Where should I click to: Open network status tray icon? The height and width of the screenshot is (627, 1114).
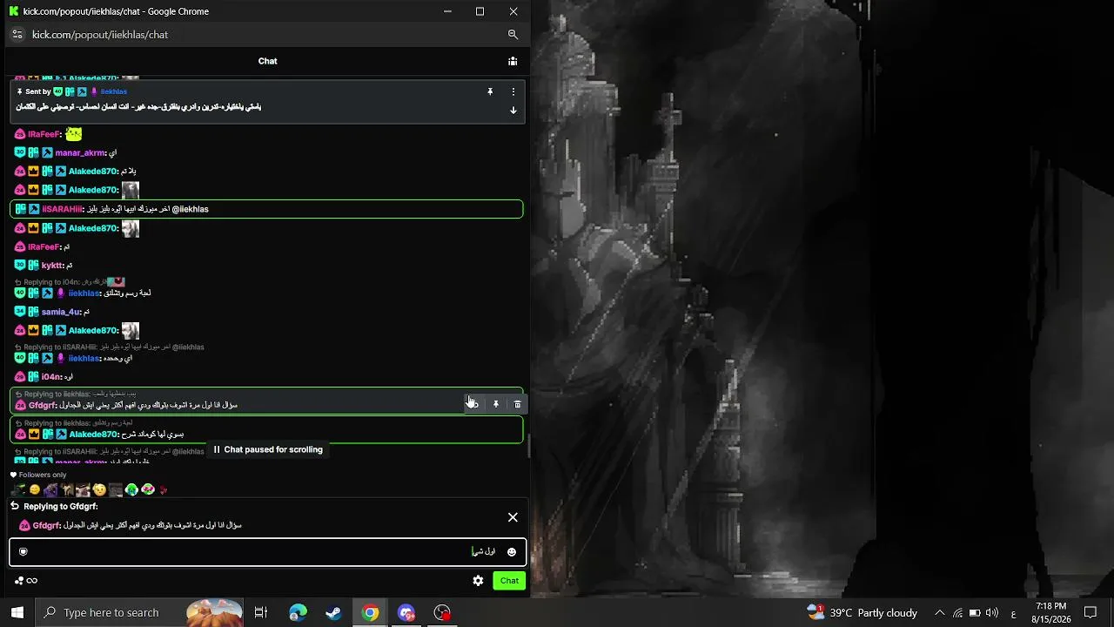pyautogui.click(x=957, y=612)
